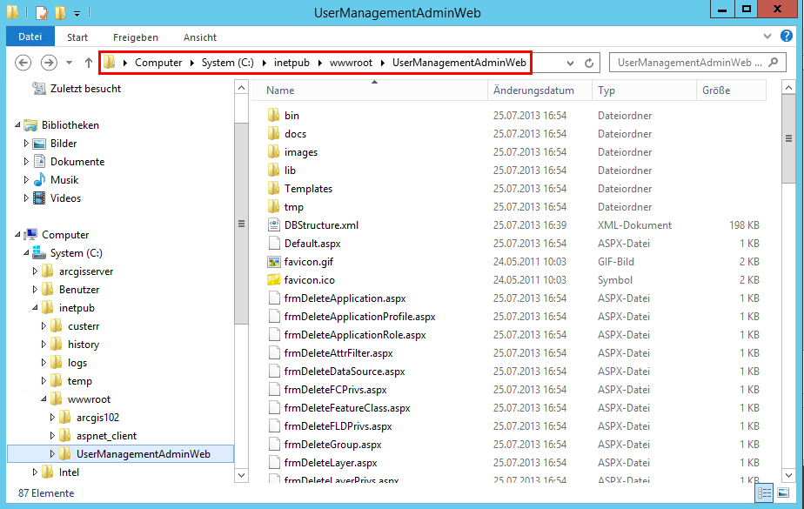The width and height of the screenshot is (804, 509).
Task: Open the Help question mark icon
Action: tap(786, 37)
